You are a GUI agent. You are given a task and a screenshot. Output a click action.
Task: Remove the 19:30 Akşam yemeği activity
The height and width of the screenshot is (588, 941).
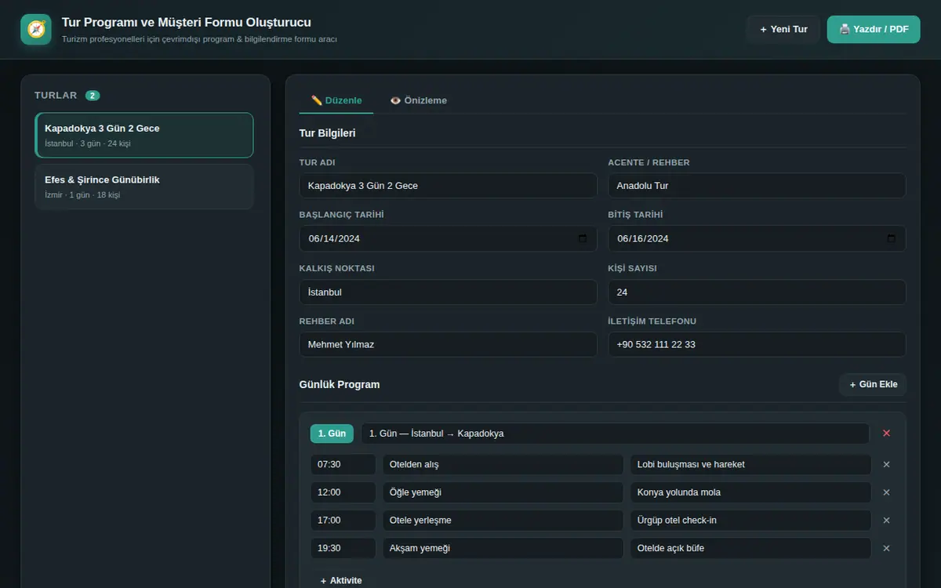(886, 548)
